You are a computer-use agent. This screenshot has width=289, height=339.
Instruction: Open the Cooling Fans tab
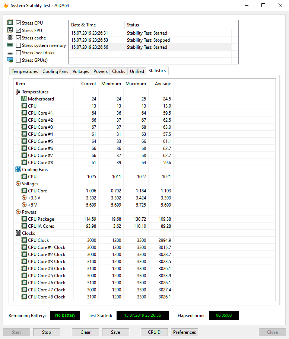coord(55,71)
